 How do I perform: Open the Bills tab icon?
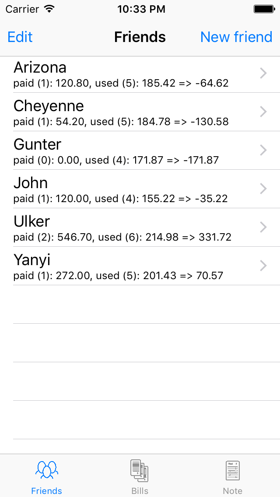[x=140, y=471]
